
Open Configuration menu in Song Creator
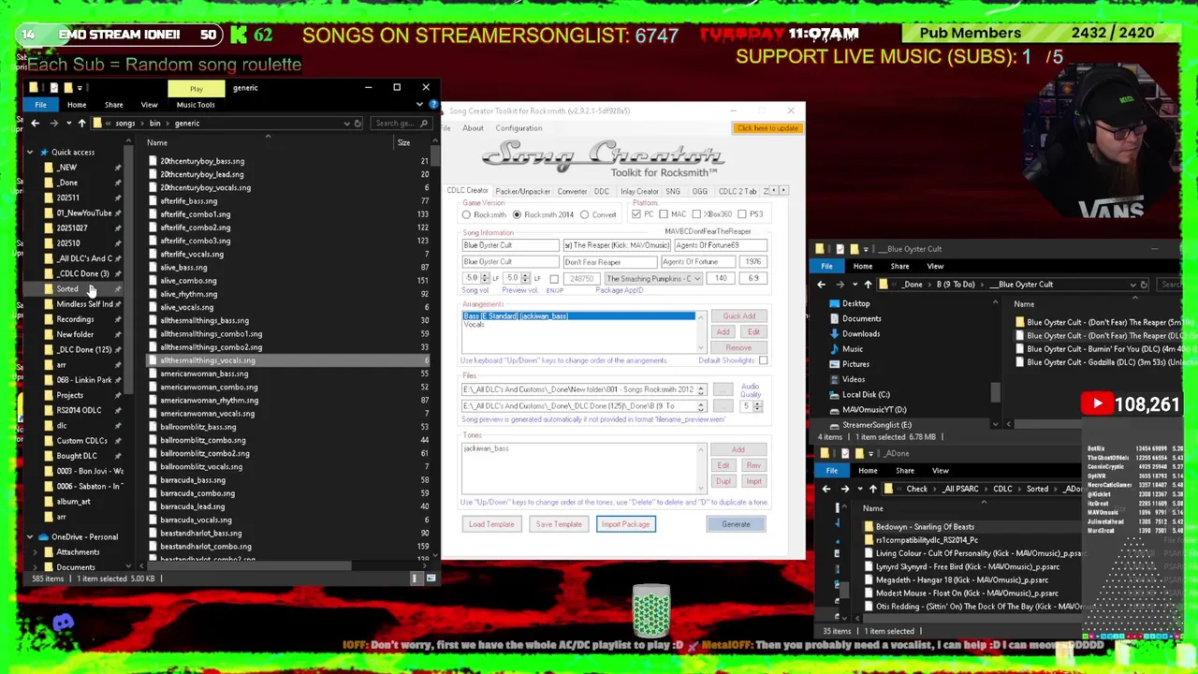click(519, 128)
